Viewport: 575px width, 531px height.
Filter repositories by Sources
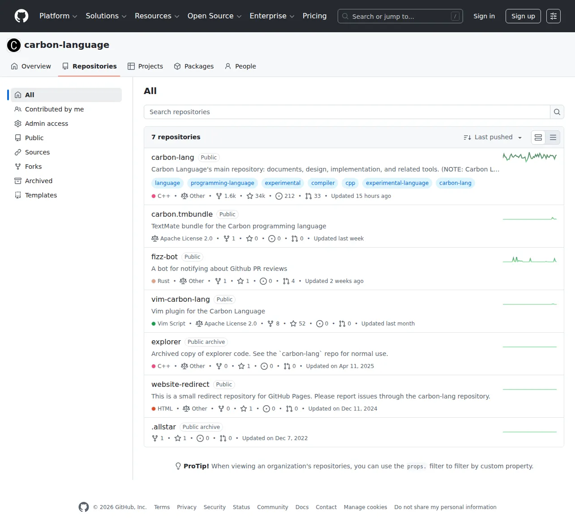(x=66, y=152)
